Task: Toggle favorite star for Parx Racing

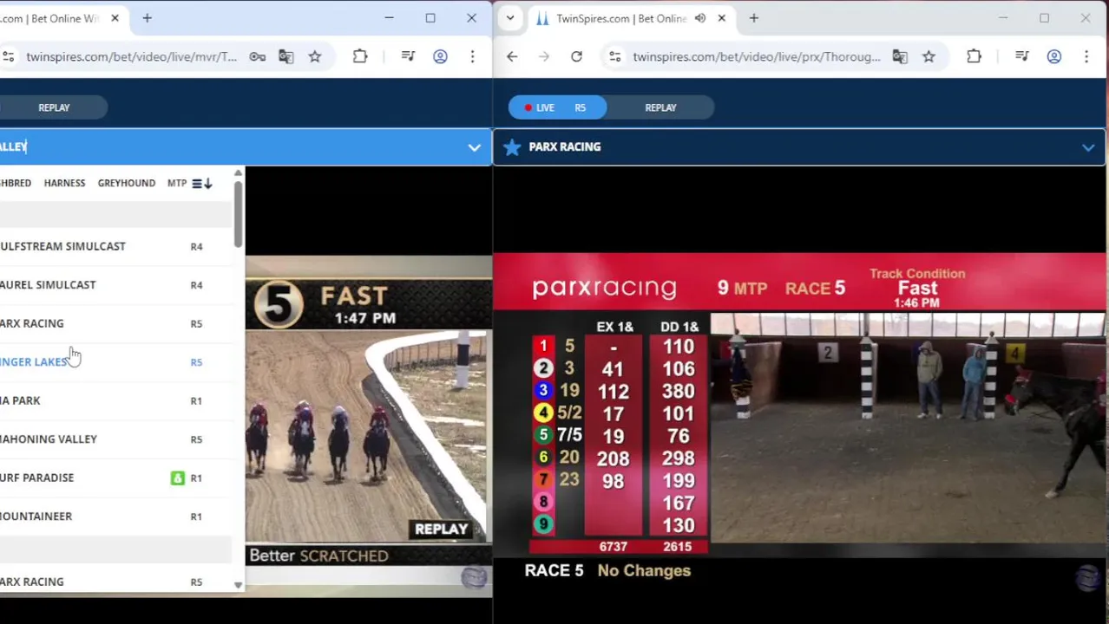Action: click(512, 146)
